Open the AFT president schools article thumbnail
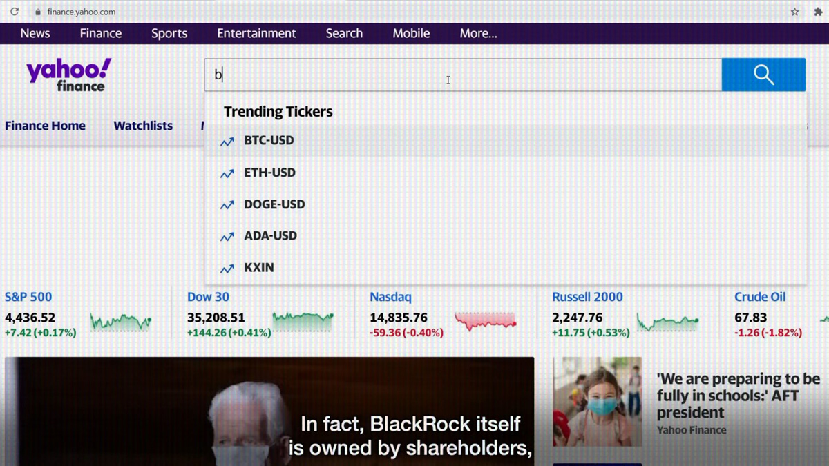 pyautogui.click(x=597, y=401)
